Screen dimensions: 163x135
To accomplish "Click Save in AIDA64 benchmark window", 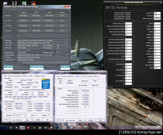I will coord(8,66).
